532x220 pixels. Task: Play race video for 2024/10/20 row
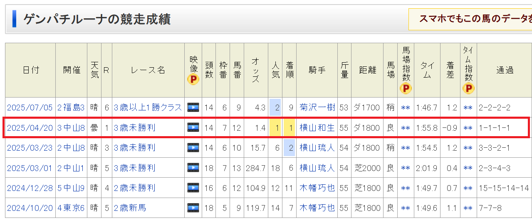pyautogui.click(x=193, y=208)
